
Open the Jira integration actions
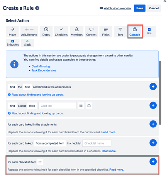click(149, 32)
